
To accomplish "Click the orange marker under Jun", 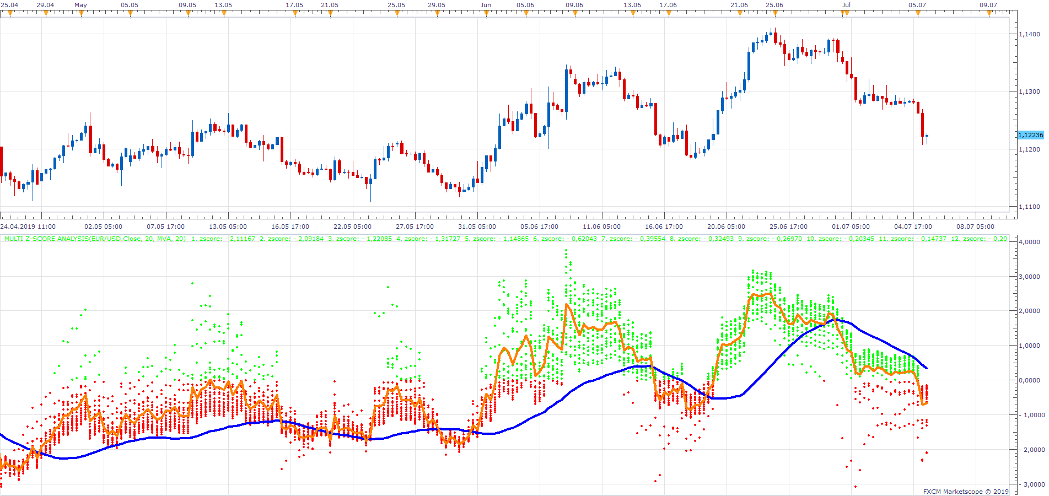I will [486, 14].
